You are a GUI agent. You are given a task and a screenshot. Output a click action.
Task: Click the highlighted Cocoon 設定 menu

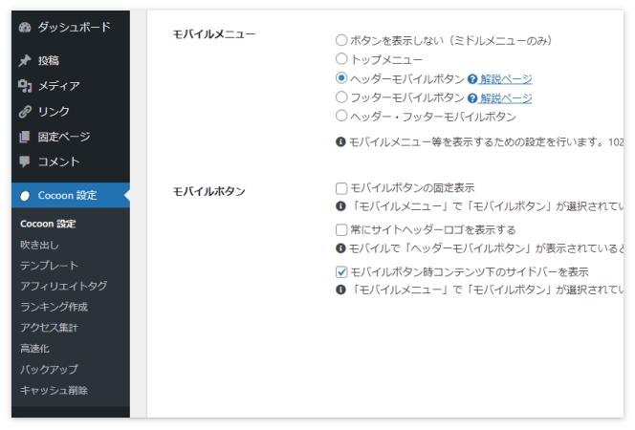(x=71, y=195)
